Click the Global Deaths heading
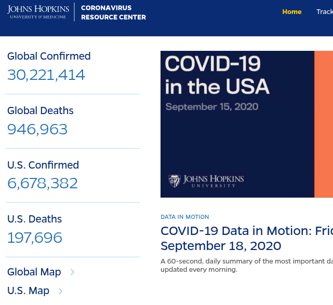This screenshot has width=333, height=305. 41,110
